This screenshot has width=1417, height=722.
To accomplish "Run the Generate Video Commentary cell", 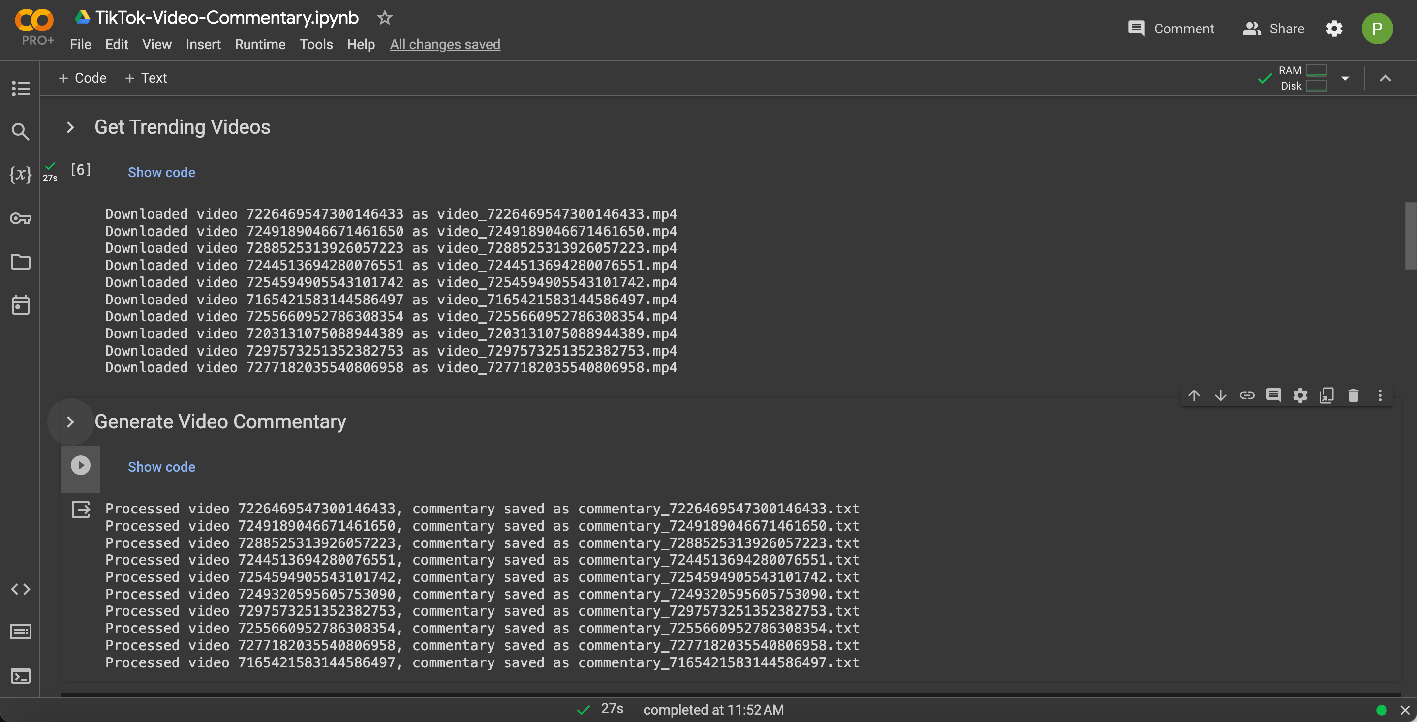I will [x=81, y=465].
